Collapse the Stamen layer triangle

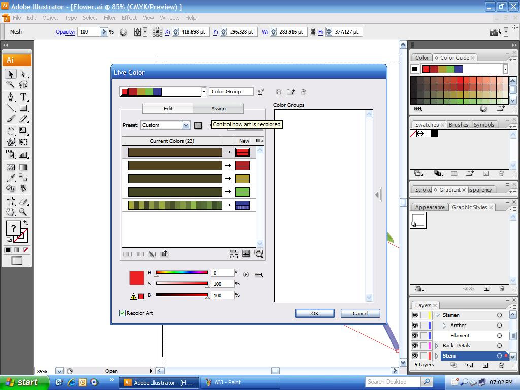pos(437,315)
